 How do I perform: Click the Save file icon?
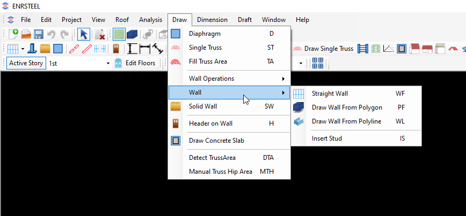click(x=39, y=34)
